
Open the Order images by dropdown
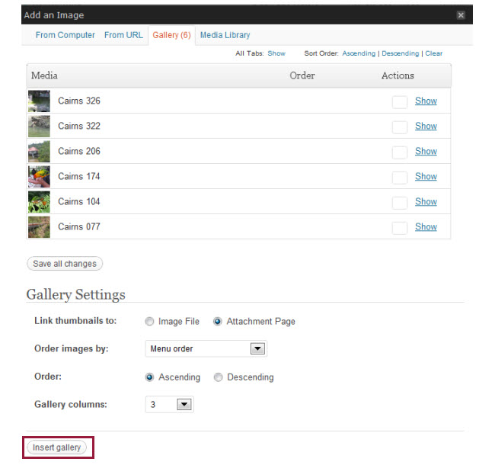click(206, 349)
